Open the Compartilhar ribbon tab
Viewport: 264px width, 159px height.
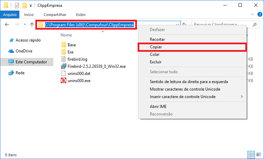coord(55,15)
